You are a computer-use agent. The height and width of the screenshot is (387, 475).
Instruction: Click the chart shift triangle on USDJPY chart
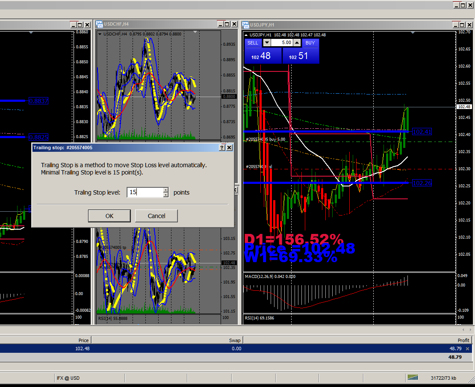coord(413,32)
